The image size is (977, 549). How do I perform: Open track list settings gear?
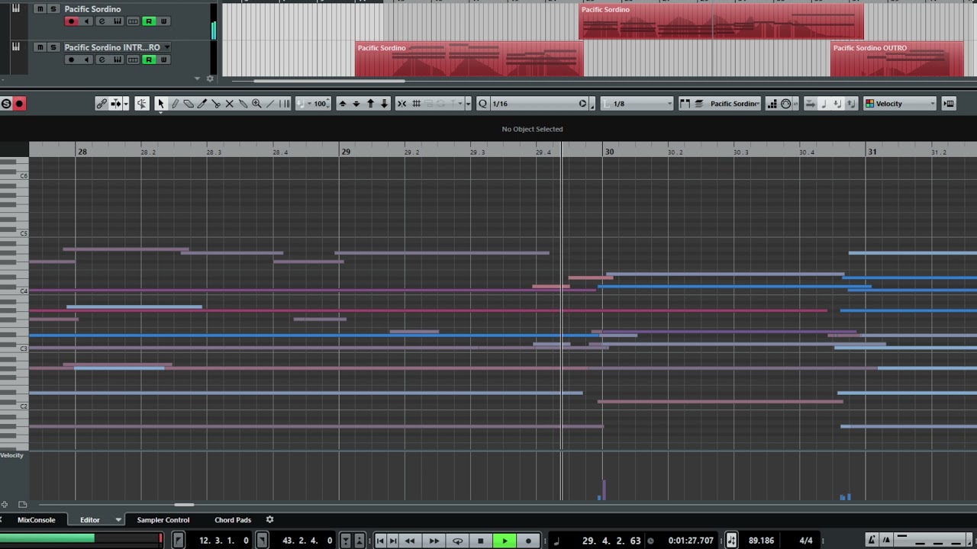pyautogui.click(x=210, y=78)
